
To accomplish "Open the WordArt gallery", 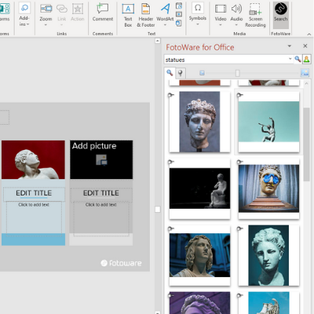I will coord(165,15).
